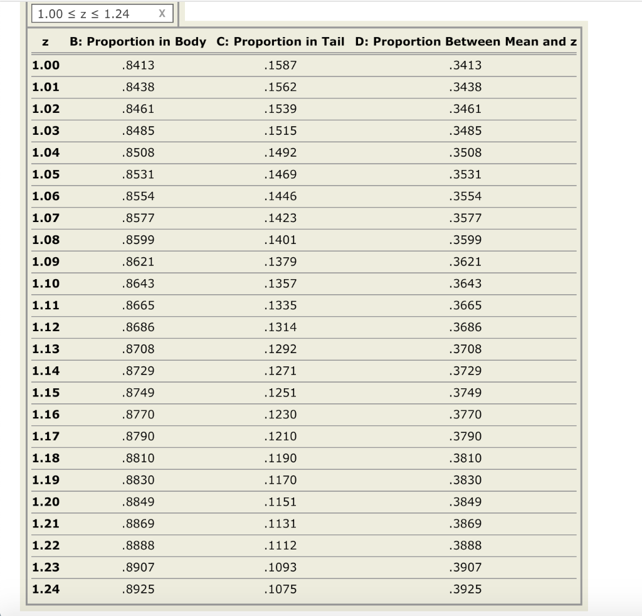Viewport: 642px width, 616px height.
Task: Click the D: Proportion Between Mean and z header
Action: (x=466, y=42)
